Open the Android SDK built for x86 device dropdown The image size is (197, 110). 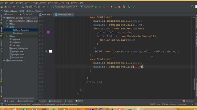tap(65, 7)
